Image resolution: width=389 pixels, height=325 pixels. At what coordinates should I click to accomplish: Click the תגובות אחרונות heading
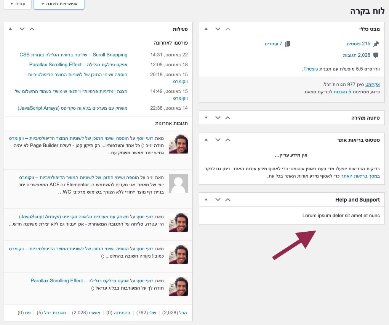tap(171, 123)
